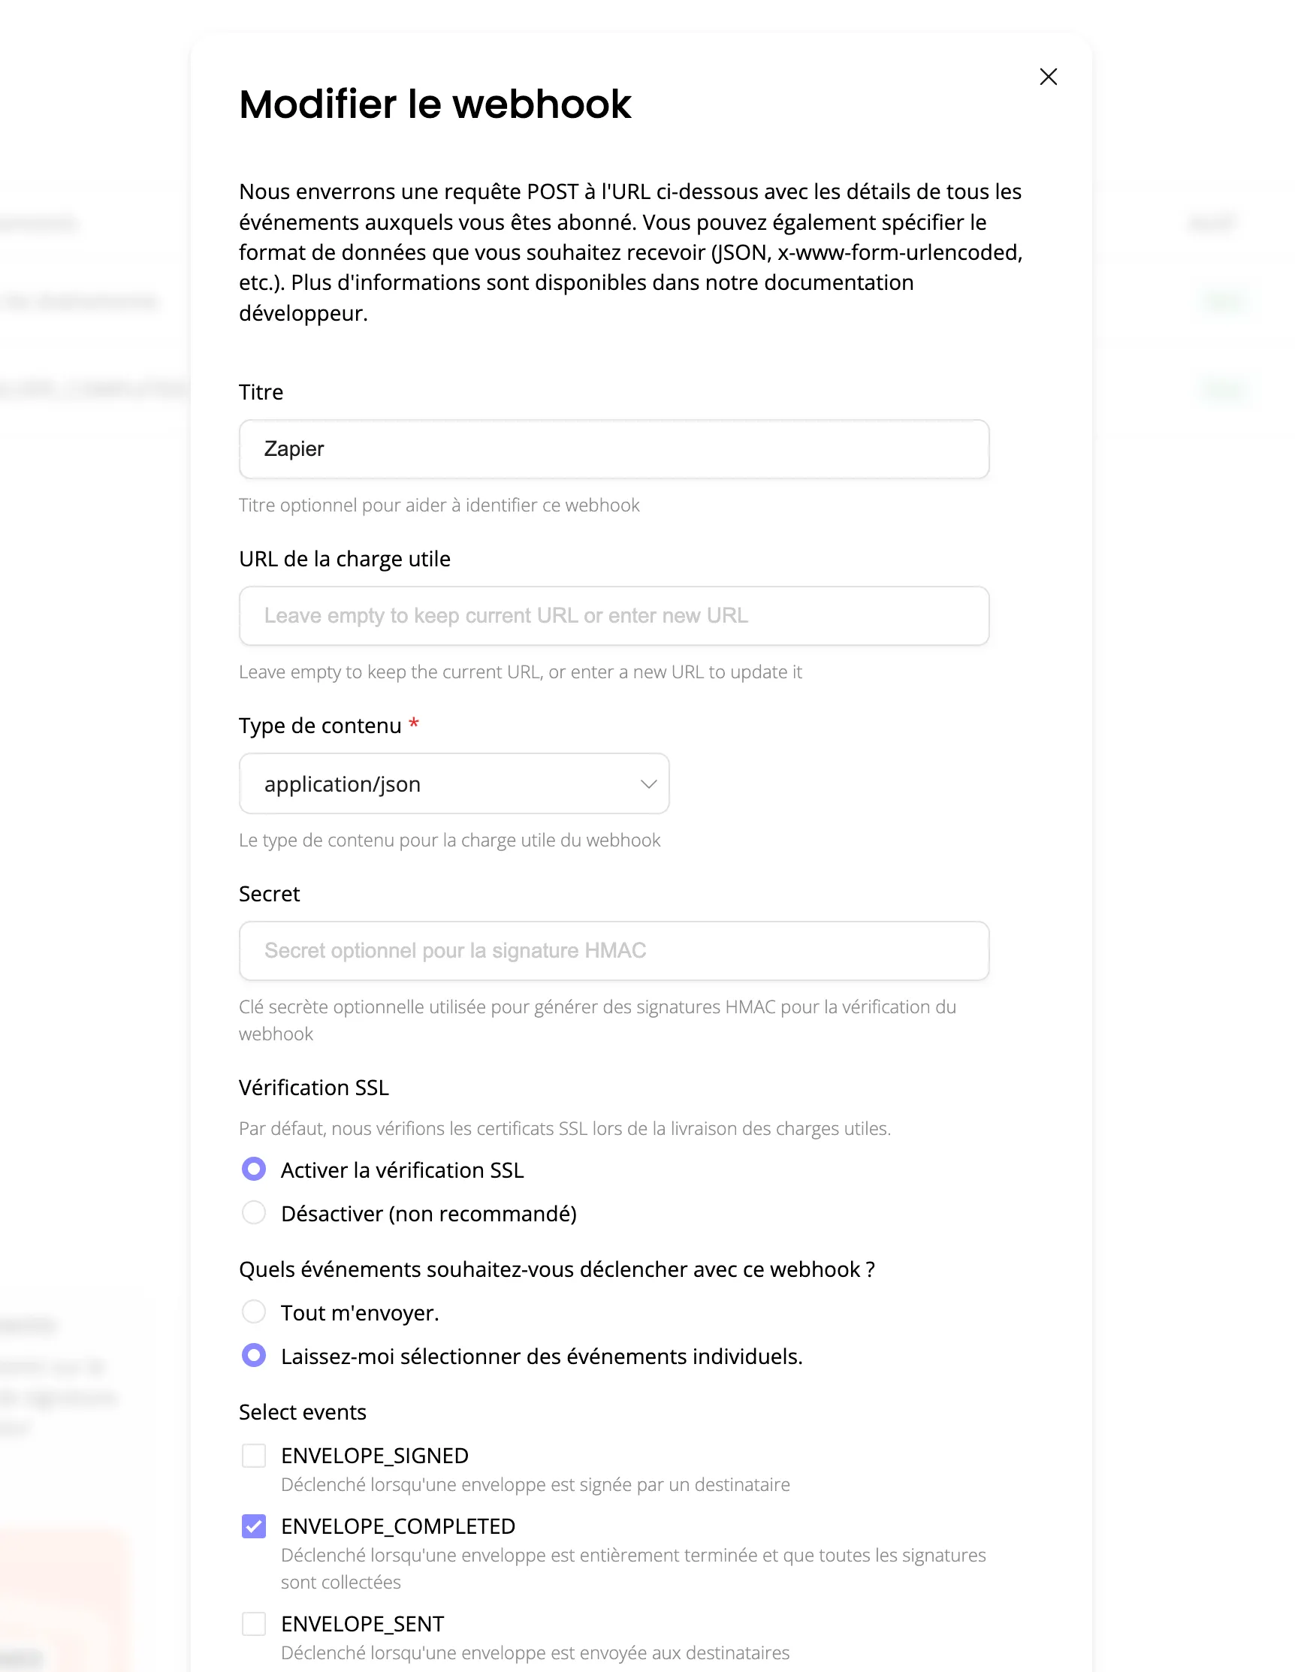Screen dimensions: 1295x1672
Task: Check the ENVELOPE_SENT event
Action: click(253, 1624)
